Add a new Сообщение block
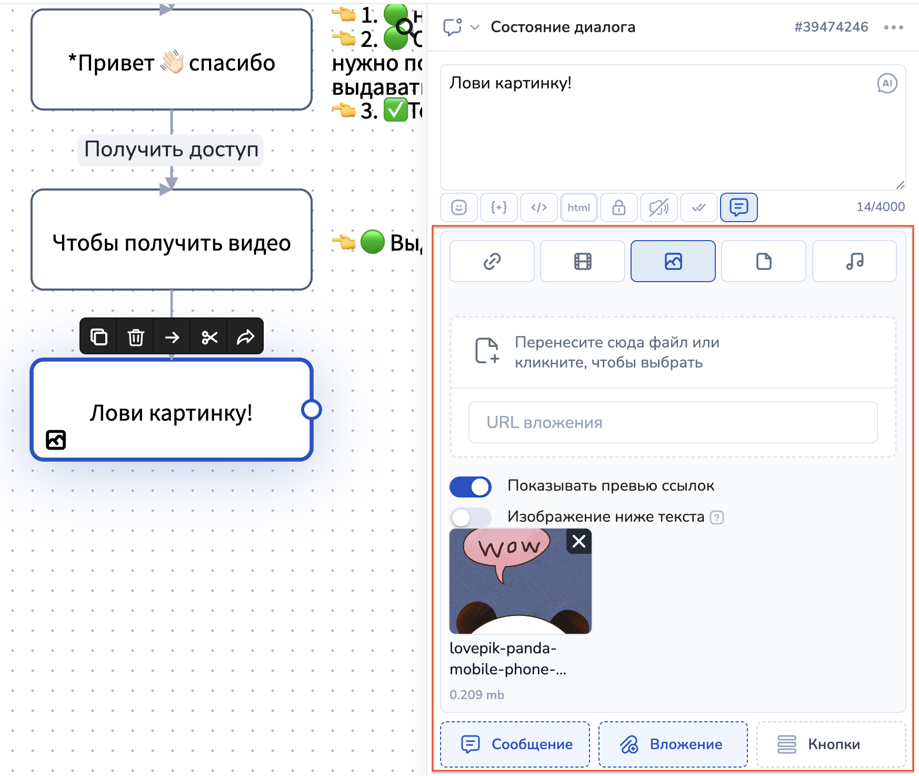This screenshot has width=919, height=776. 515,744
